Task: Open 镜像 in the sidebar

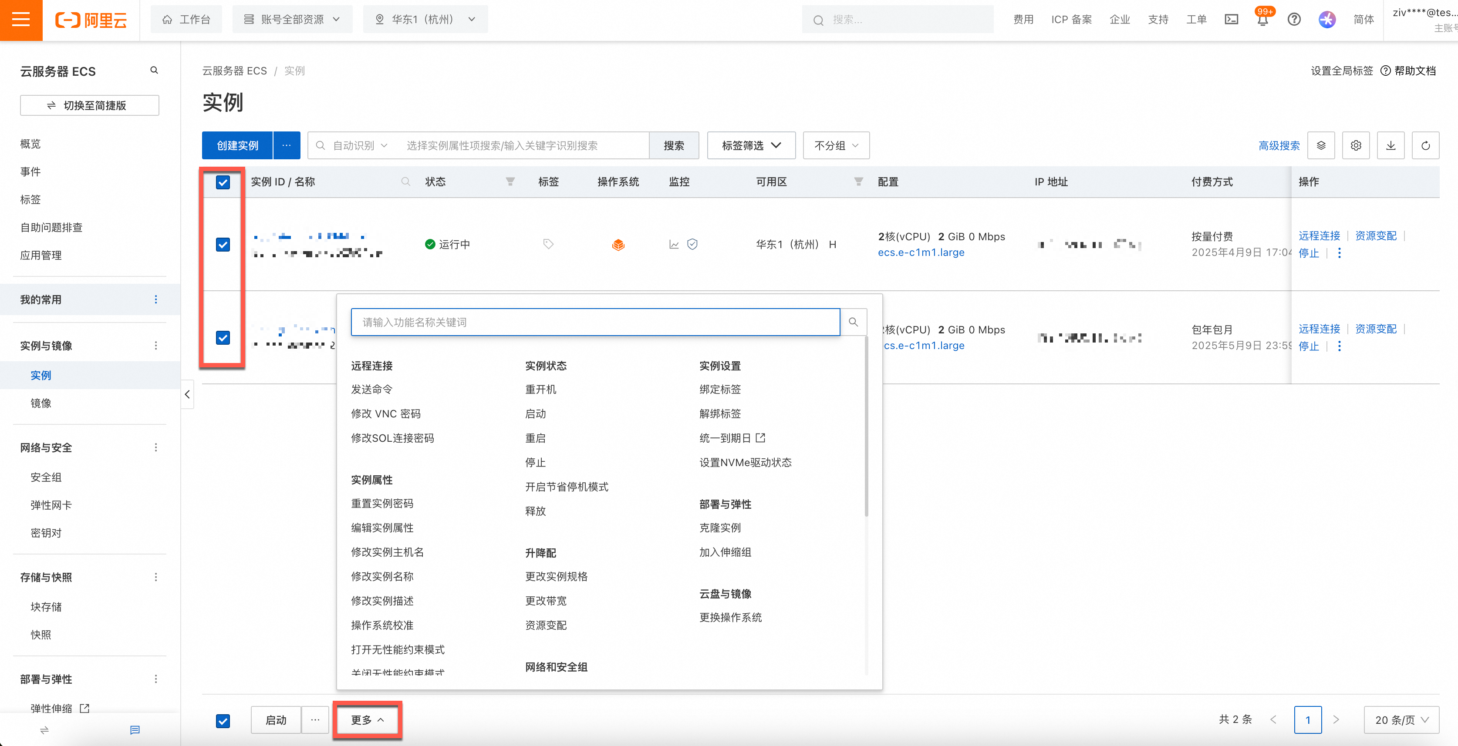Action: 41,403
